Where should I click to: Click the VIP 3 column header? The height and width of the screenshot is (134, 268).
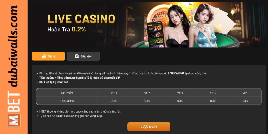(x=180, y=93)
